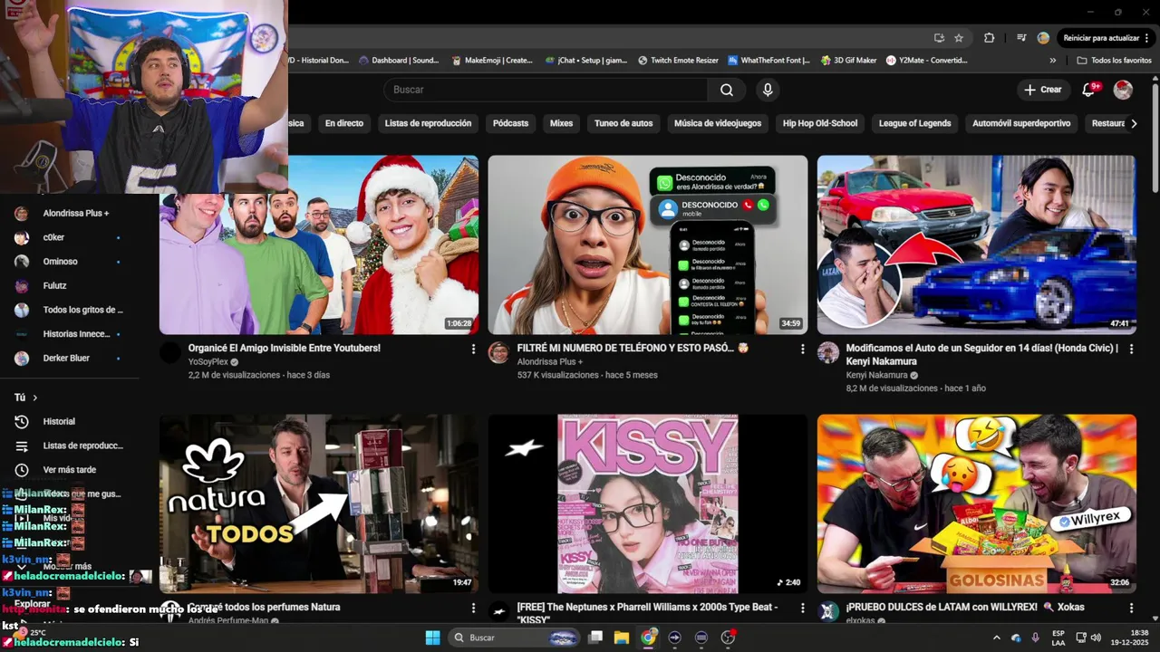The height and width of the screenshot is (652, 1160).
Task: Open the Natura perfumes video thumbnail
Action: click(x=319, y=503)
